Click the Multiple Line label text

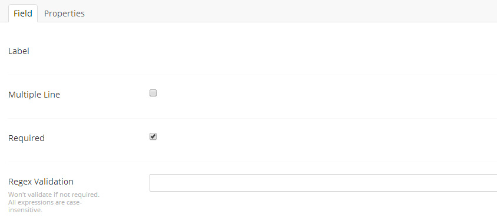point(34,95)
